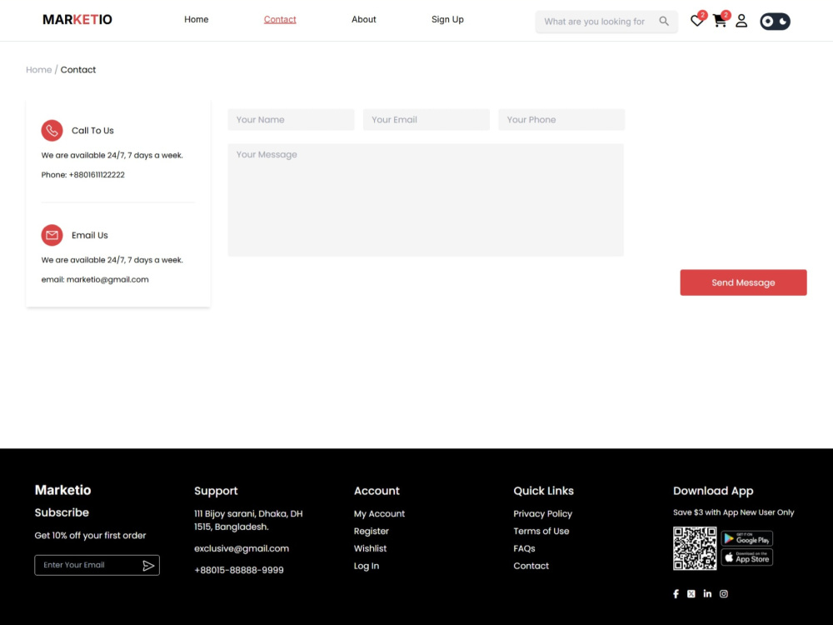Click Phone: +8801611122222 text

click(x=82, y=175)
